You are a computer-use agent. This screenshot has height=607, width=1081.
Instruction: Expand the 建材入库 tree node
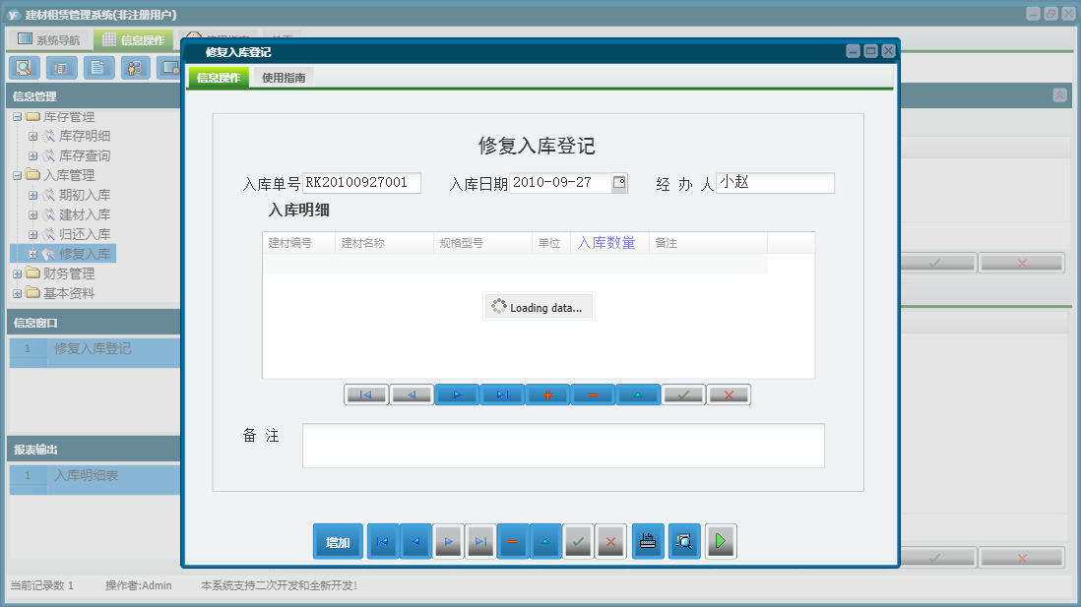click(x=32, y=215)
